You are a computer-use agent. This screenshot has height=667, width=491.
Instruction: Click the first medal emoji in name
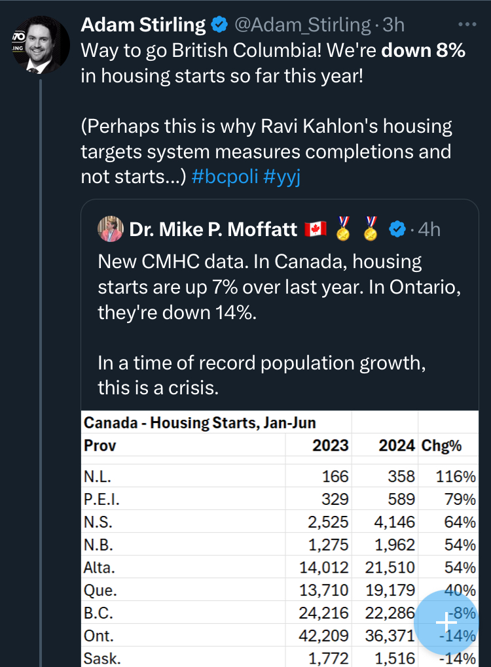pos(343,229)
